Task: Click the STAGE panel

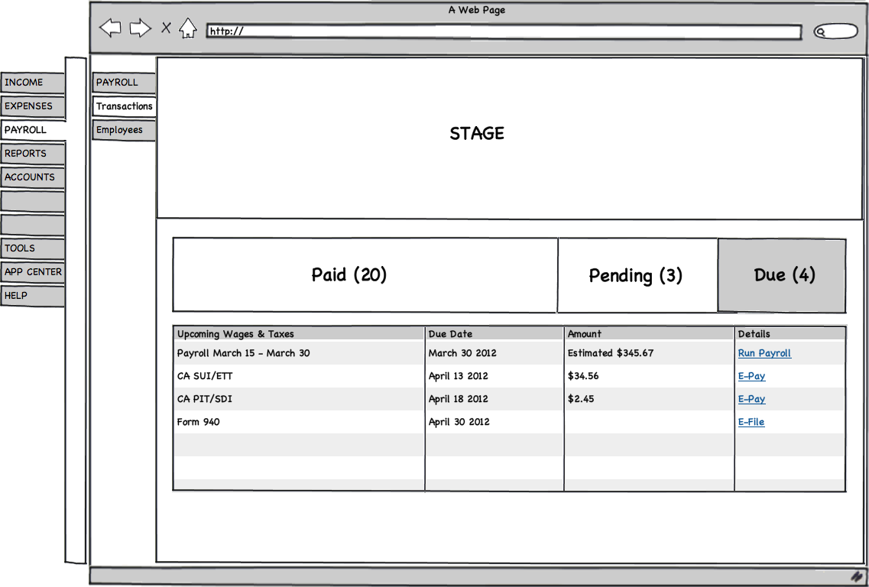Action: coord(510,138)
